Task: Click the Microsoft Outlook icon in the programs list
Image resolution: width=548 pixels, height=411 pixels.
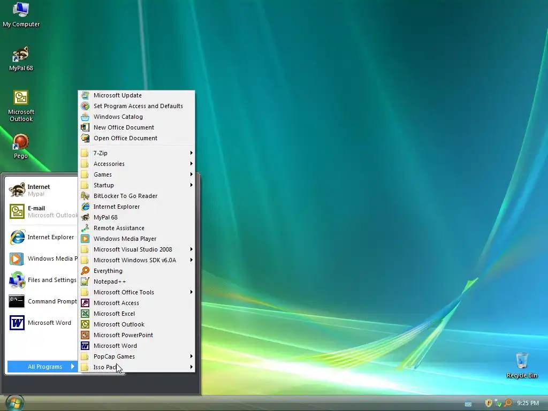Action: [85, 324]
